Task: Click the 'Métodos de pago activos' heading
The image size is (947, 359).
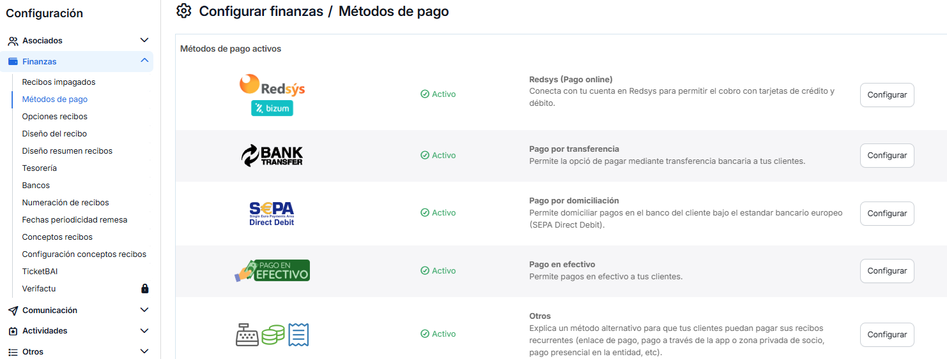Action: (231, 49)
